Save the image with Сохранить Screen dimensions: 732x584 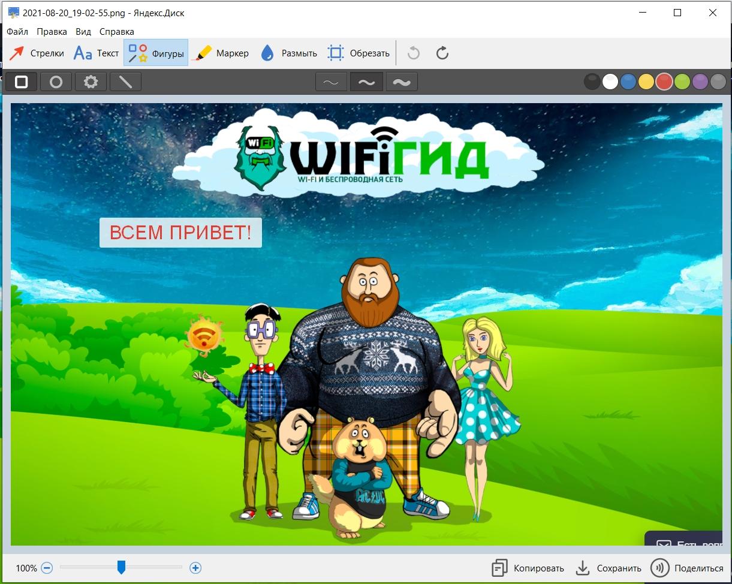[x=609, y=568]
